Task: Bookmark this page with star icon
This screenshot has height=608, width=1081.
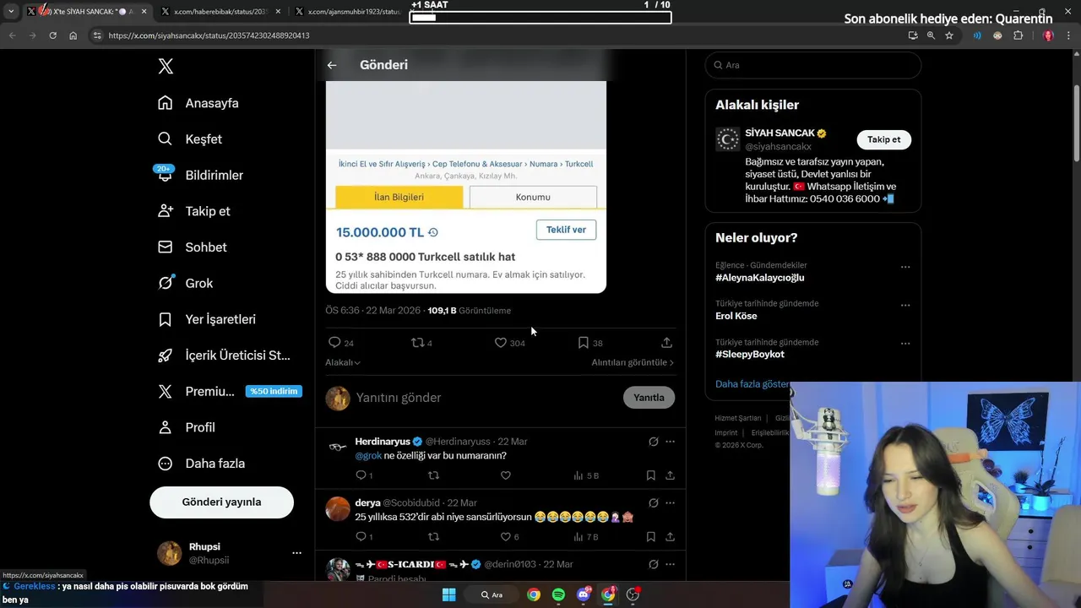Action: [x=949, y=35]
